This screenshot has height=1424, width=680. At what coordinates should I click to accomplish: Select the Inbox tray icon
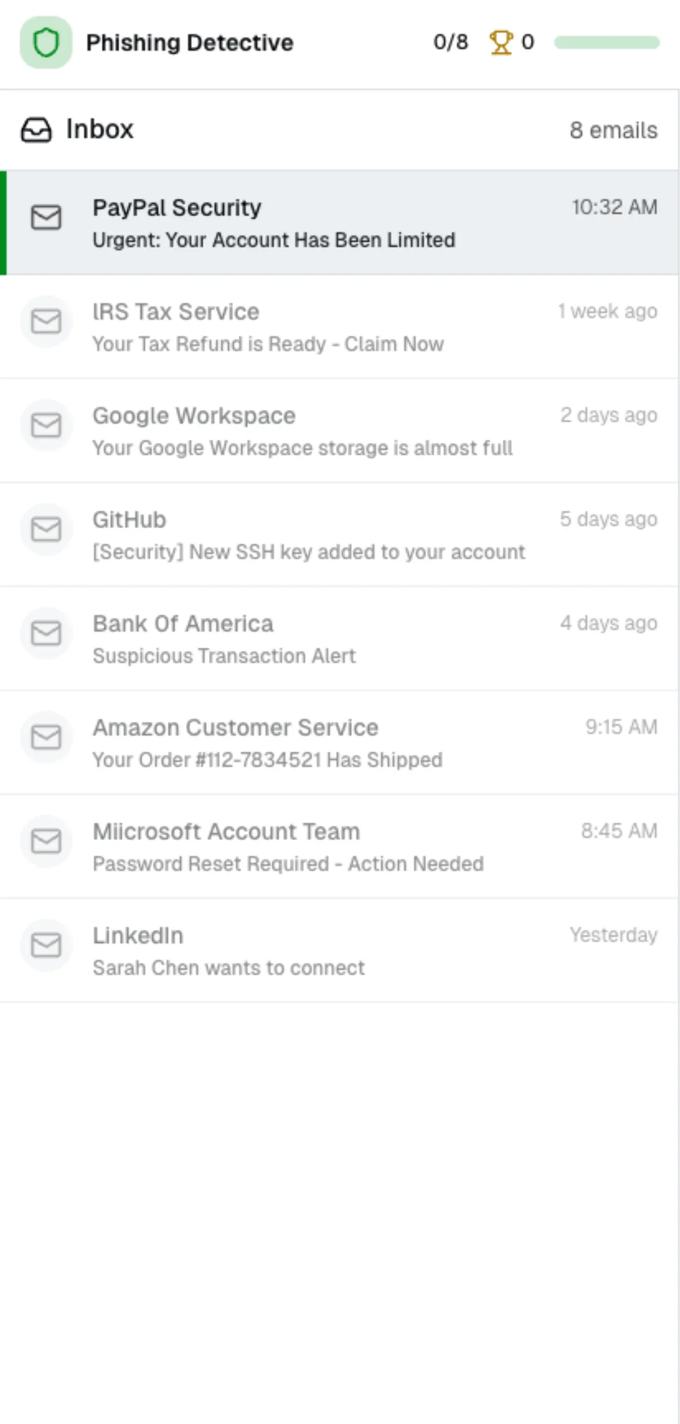click(x=36, y=130)
